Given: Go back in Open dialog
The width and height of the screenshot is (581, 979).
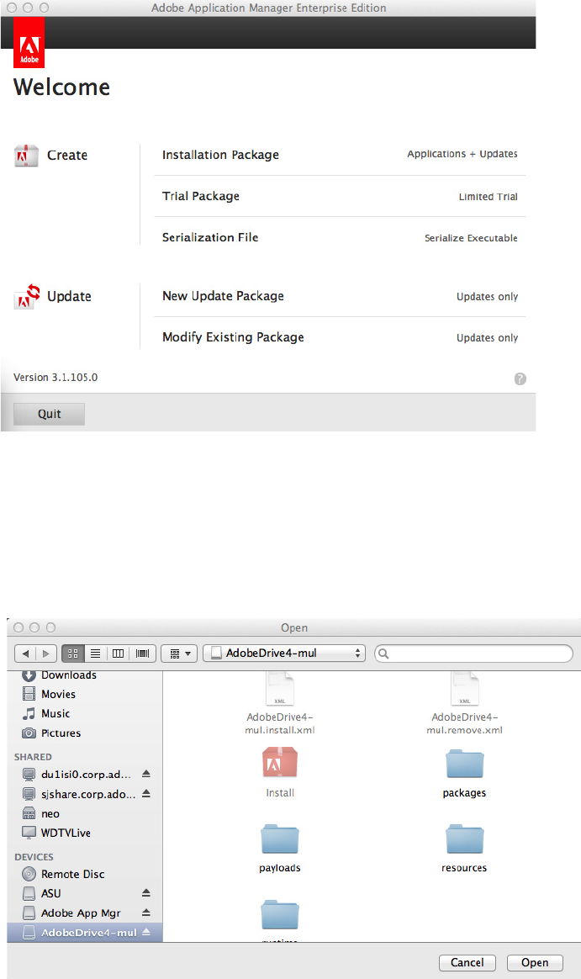Looking at the screenshot, I should (x=25, y=654).
